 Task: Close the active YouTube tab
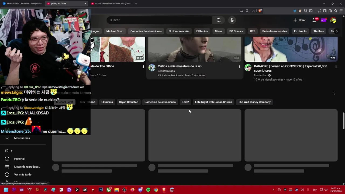coord(85,4)
